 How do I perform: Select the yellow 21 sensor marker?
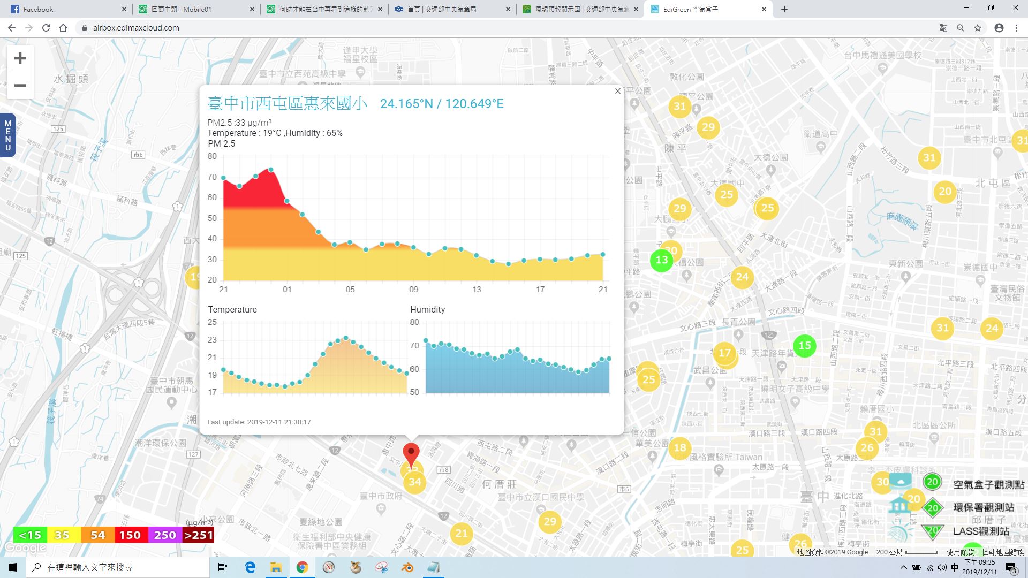pos(462,533)
